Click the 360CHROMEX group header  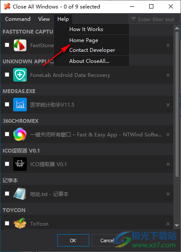tap(20, 121)
